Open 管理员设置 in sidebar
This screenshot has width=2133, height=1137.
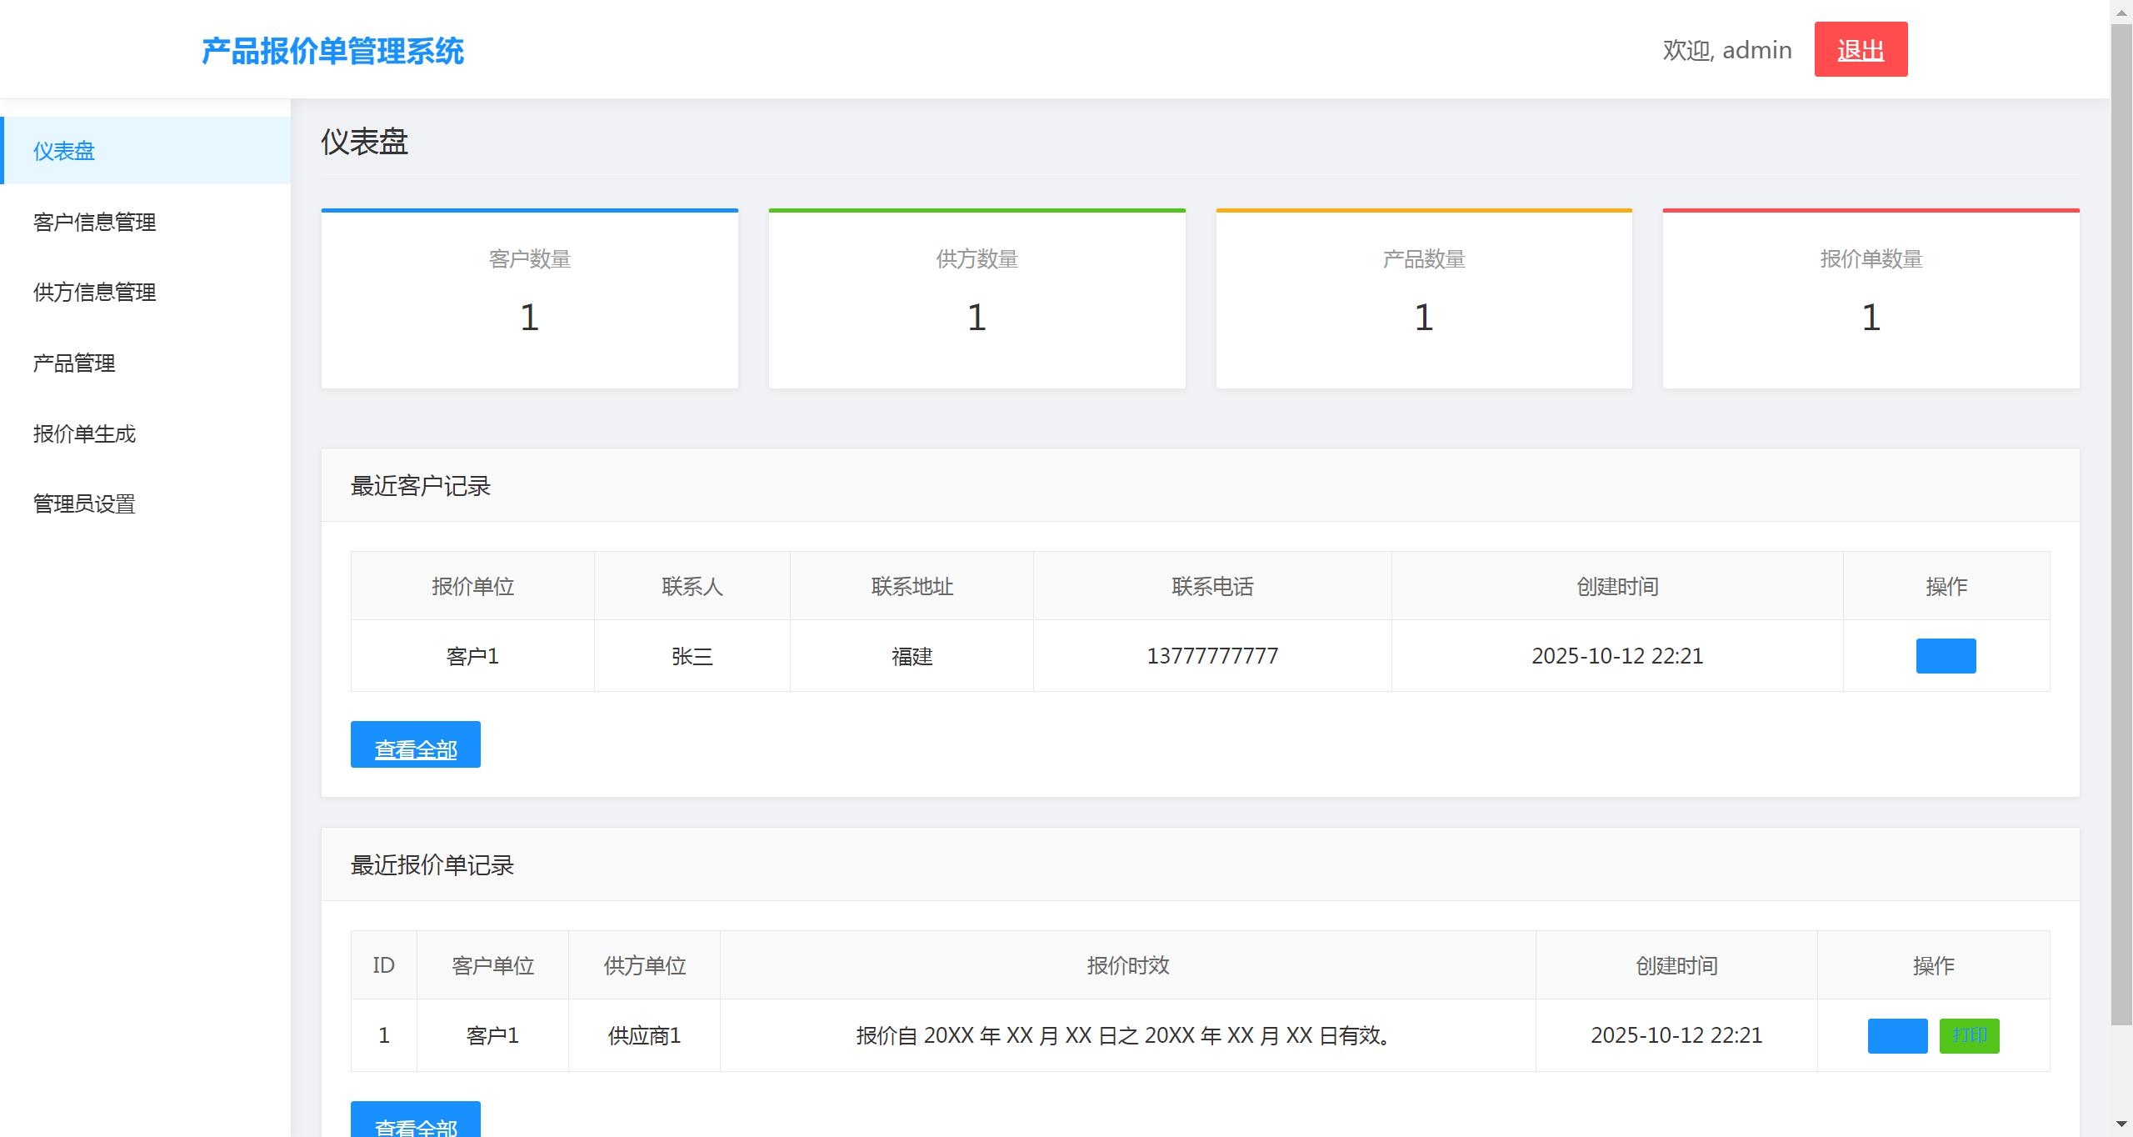point(84,504)
